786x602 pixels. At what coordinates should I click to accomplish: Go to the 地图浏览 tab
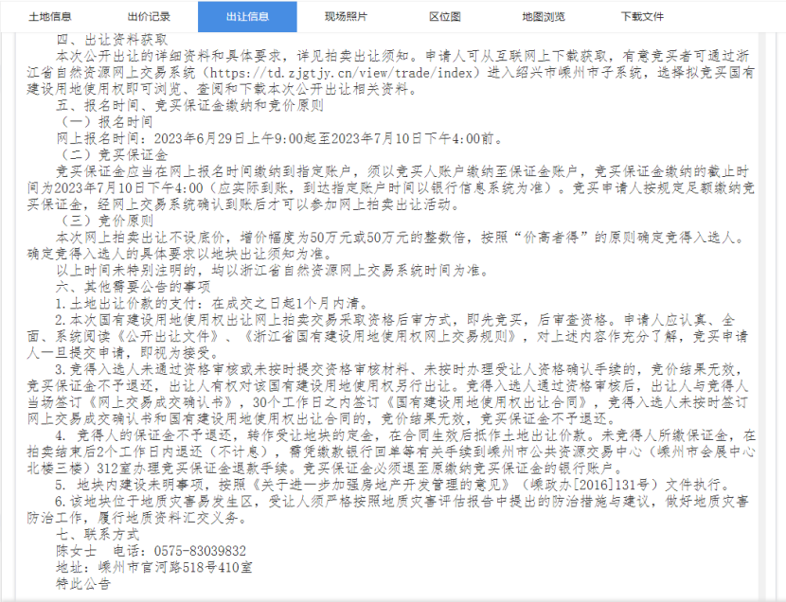tap(544, 16)
